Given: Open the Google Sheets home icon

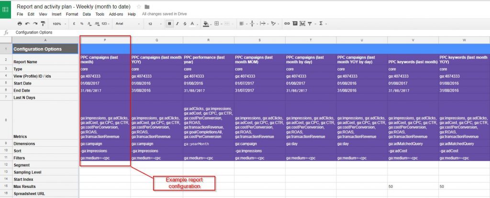Looking at the screenshot, I should (5, 9).
